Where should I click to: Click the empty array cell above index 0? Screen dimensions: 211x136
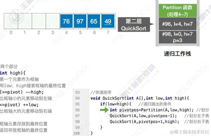[x=11, y=21]
